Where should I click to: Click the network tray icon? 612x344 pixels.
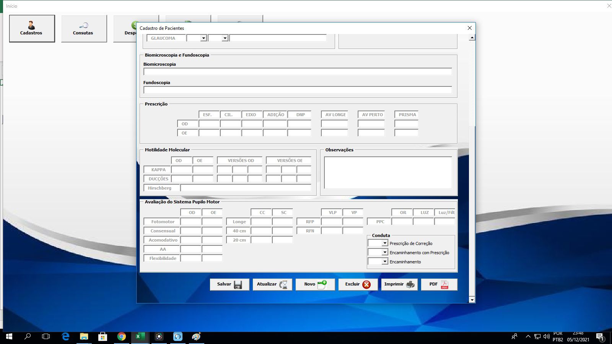tap(537, 337)
